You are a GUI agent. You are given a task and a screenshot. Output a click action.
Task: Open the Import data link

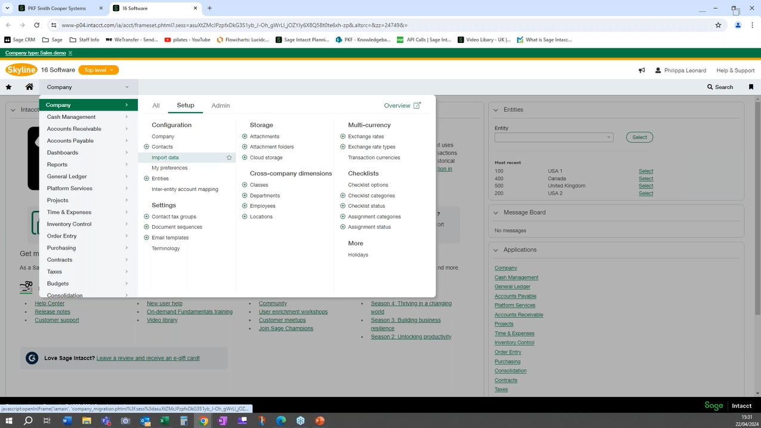point(165,158)
